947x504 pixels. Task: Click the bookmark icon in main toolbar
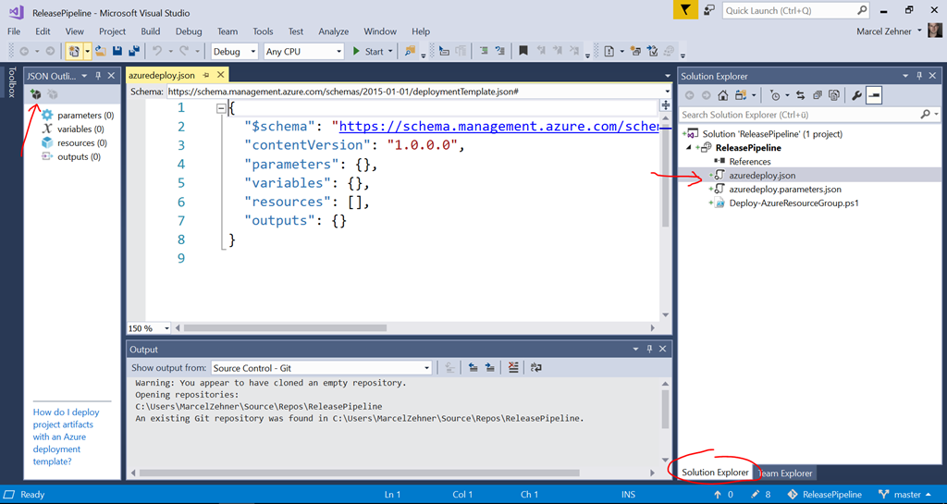(x=523, y=52)
